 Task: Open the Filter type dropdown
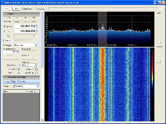coord(36,45)
